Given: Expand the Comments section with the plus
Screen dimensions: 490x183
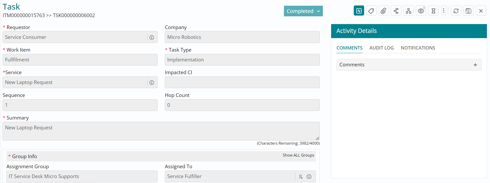Looking at the screenshot, I should pos(475,65).
